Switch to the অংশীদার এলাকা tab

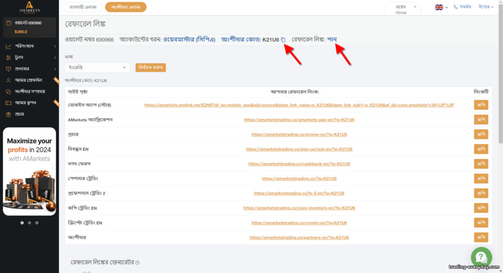126,7
